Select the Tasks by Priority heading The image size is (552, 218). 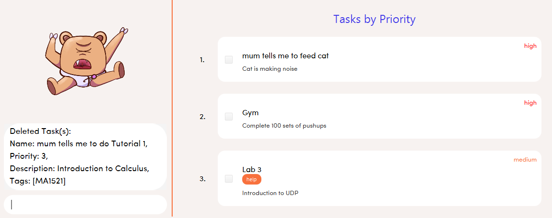pyautogui.click(x=375, y=19)
